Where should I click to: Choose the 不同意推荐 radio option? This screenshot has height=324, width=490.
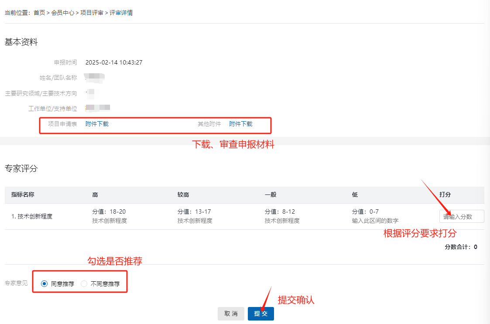84,284
